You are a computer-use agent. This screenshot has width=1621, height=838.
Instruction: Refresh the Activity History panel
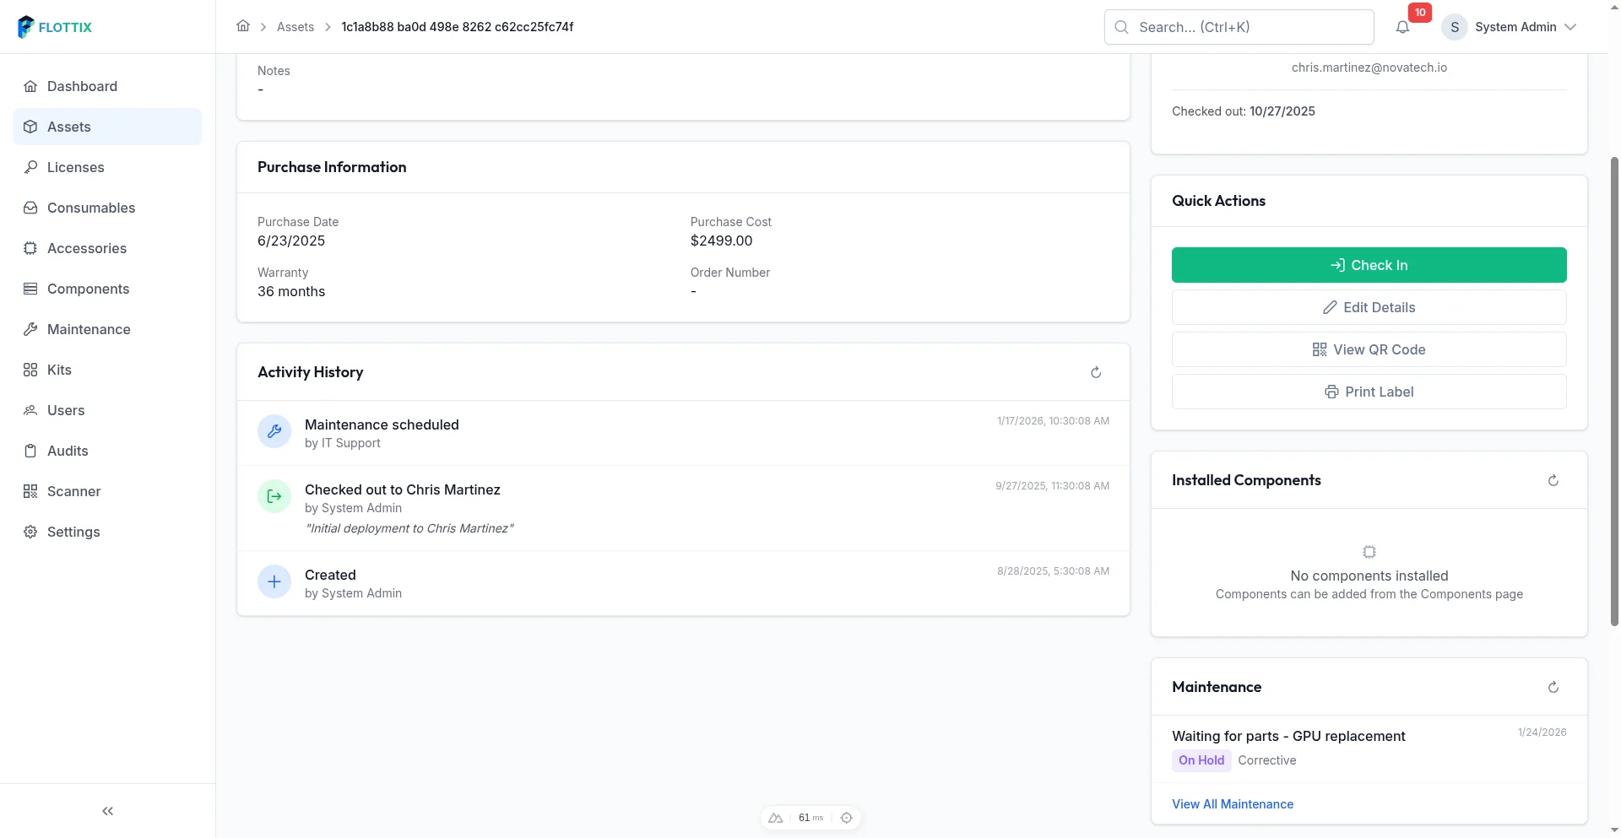coord(1096,372)
